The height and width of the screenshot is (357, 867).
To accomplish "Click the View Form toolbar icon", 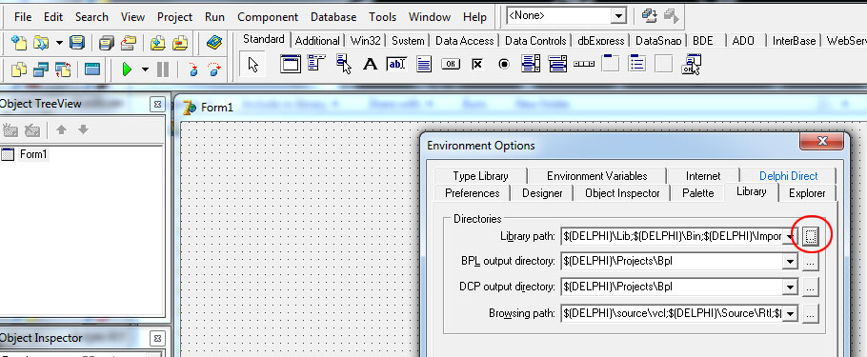I will 41,69.
